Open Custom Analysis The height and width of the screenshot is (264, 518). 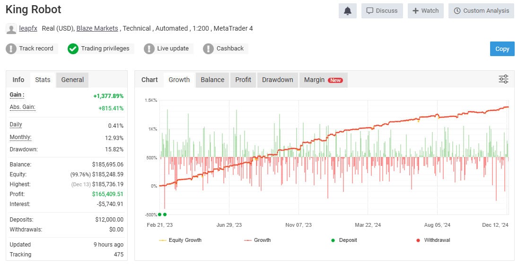481,11
